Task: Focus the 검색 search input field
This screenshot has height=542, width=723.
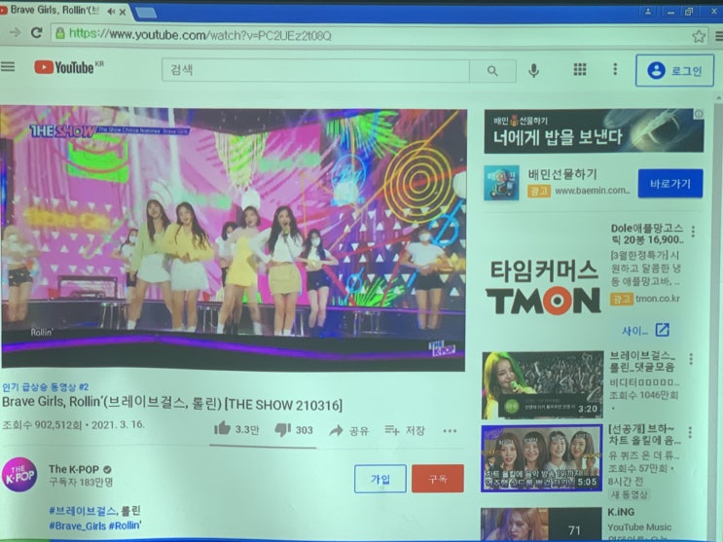Action: [316, 70]
